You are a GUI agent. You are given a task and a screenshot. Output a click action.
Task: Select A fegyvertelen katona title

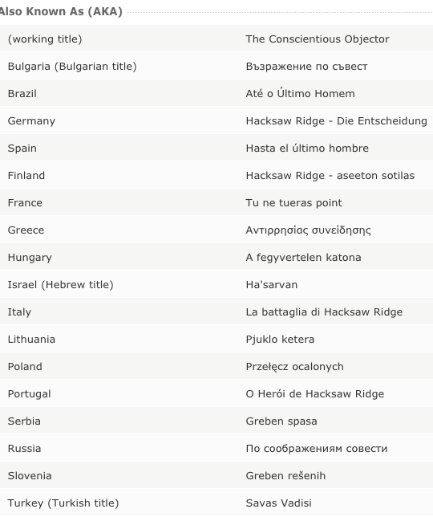click(x=303, y=257)
